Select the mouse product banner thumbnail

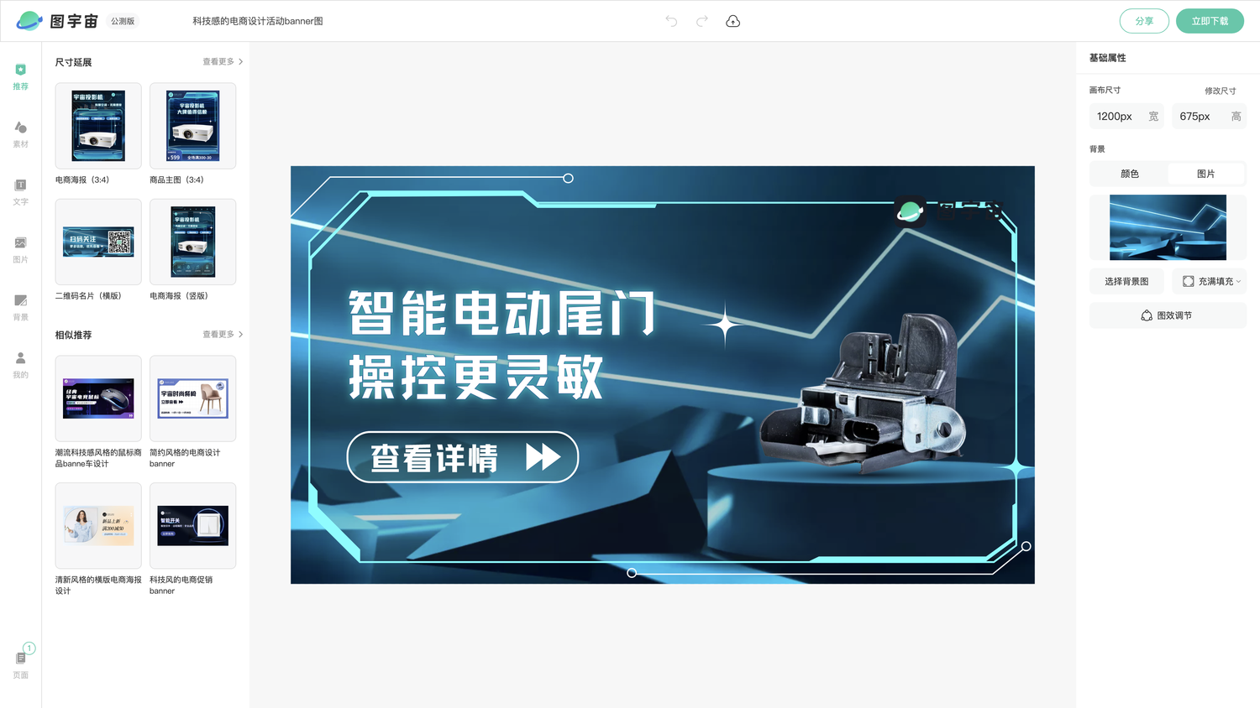click(x=98, y=398)
